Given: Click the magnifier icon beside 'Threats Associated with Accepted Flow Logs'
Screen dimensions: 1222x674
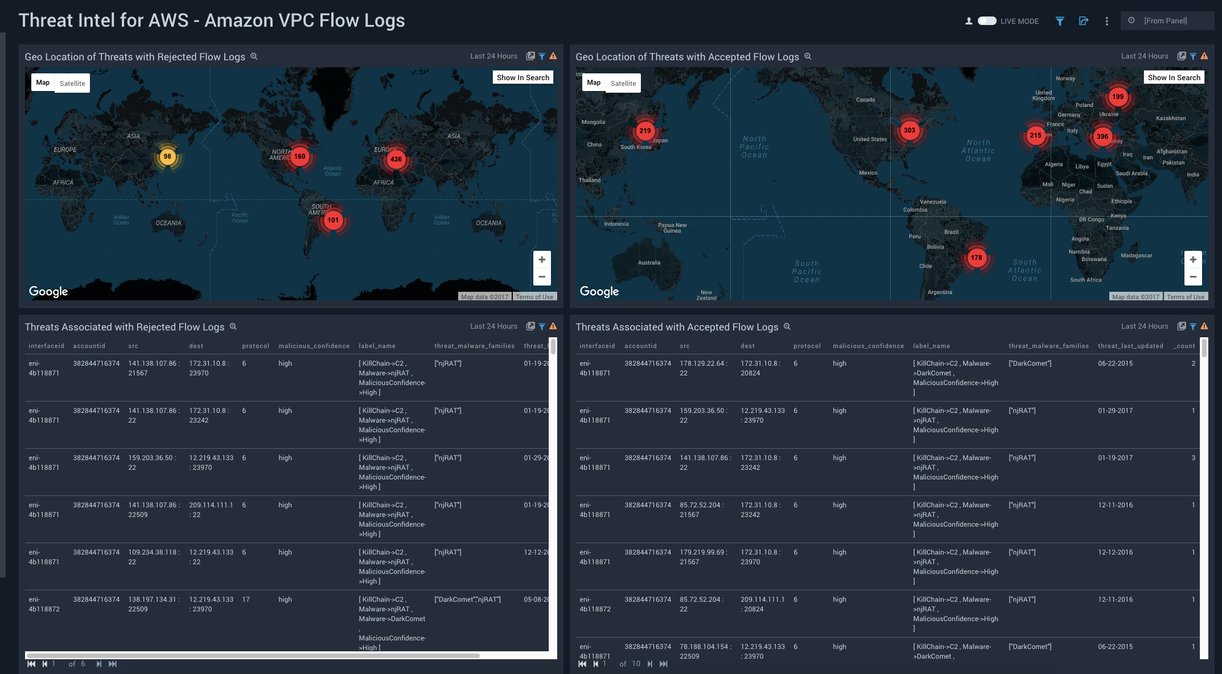Looking at the screenshot, I should click(787, 327).
